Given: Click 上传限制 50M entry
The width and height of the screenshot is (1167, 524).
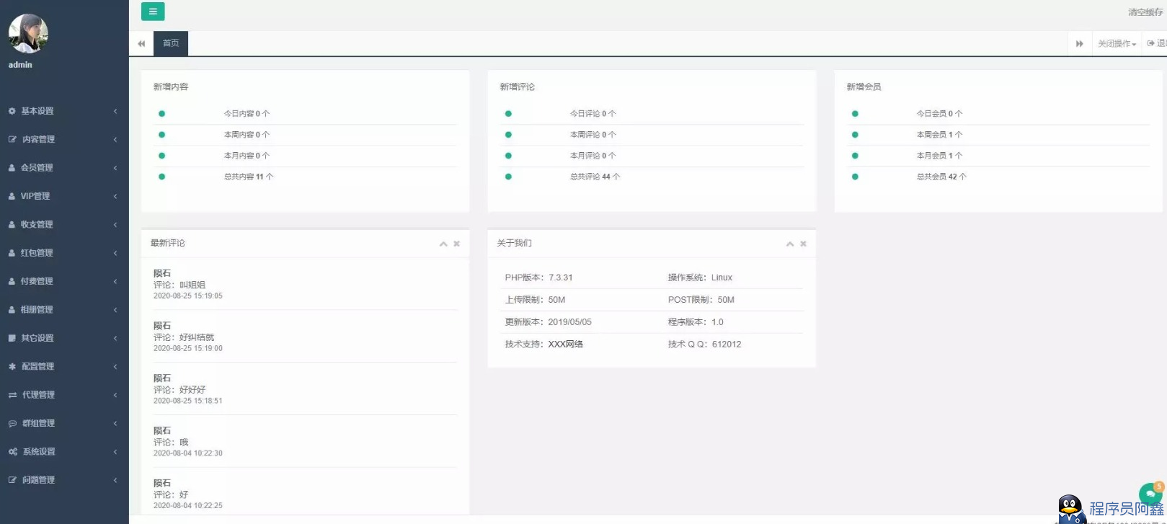Looking at the screenshot, I should pyautogui.click(x=535, y=300).
